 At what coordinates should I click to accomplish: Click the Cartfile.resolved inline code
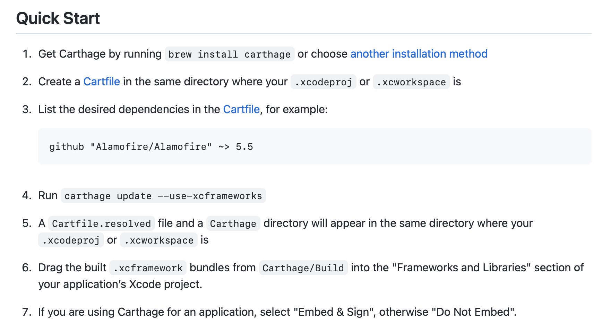(101, 223)
